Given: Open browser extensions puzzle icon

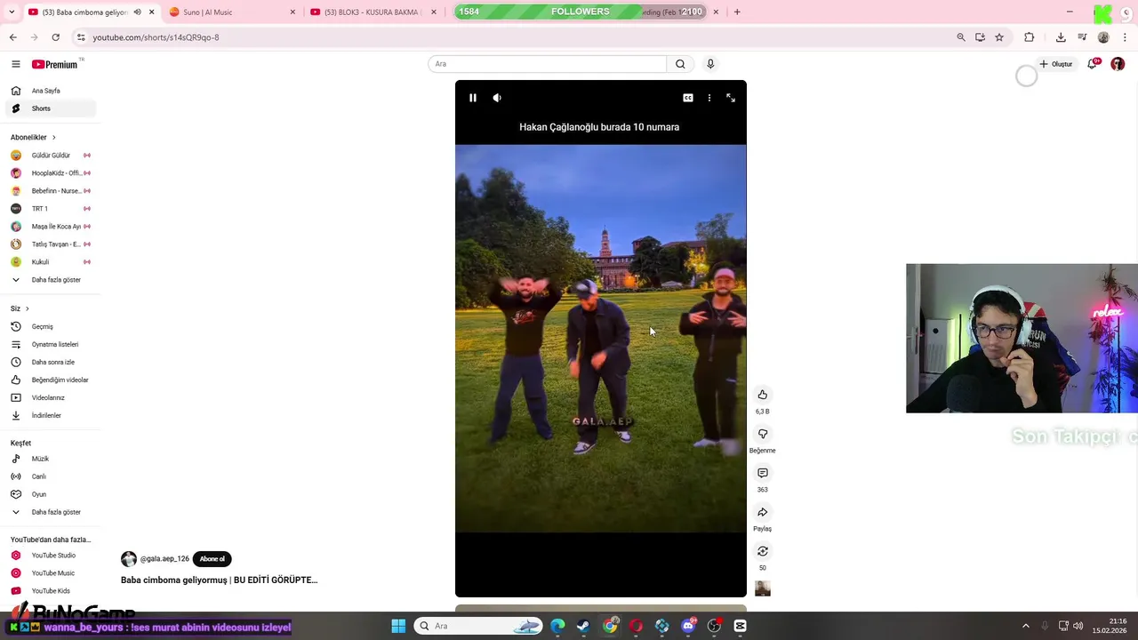Looking at the screenshot, I should [1030, 37].
